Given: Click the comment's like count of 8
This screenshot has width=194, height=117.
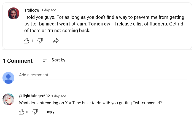Looking at the screenshot, I should pos(27,112).
